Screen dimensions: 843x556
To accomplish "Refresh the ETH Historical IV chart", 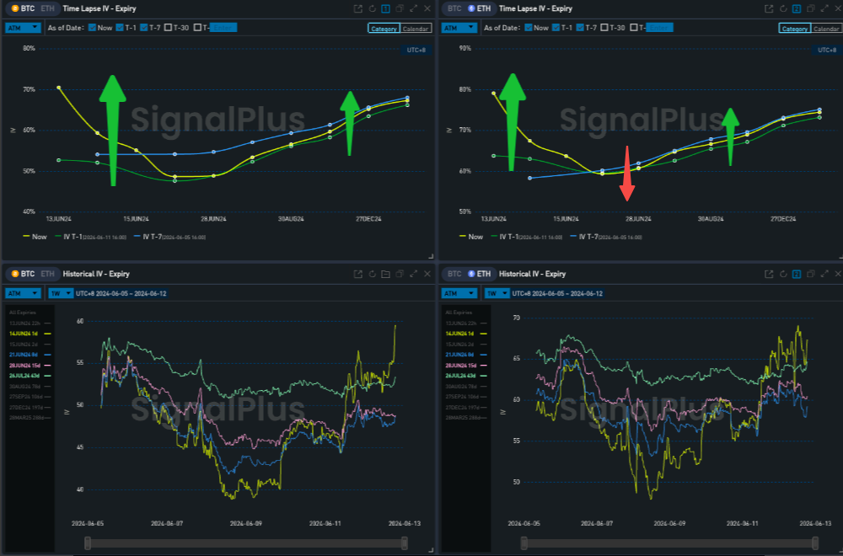I will (782, 274).
